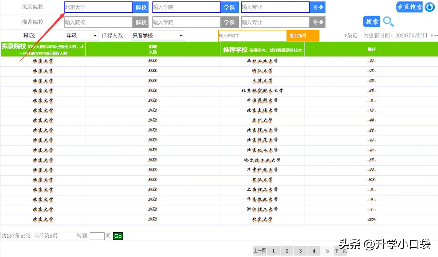Click the 3183 value in 武汉大学 row
Viewport: 438px width, 257px height.
[153, 180]
